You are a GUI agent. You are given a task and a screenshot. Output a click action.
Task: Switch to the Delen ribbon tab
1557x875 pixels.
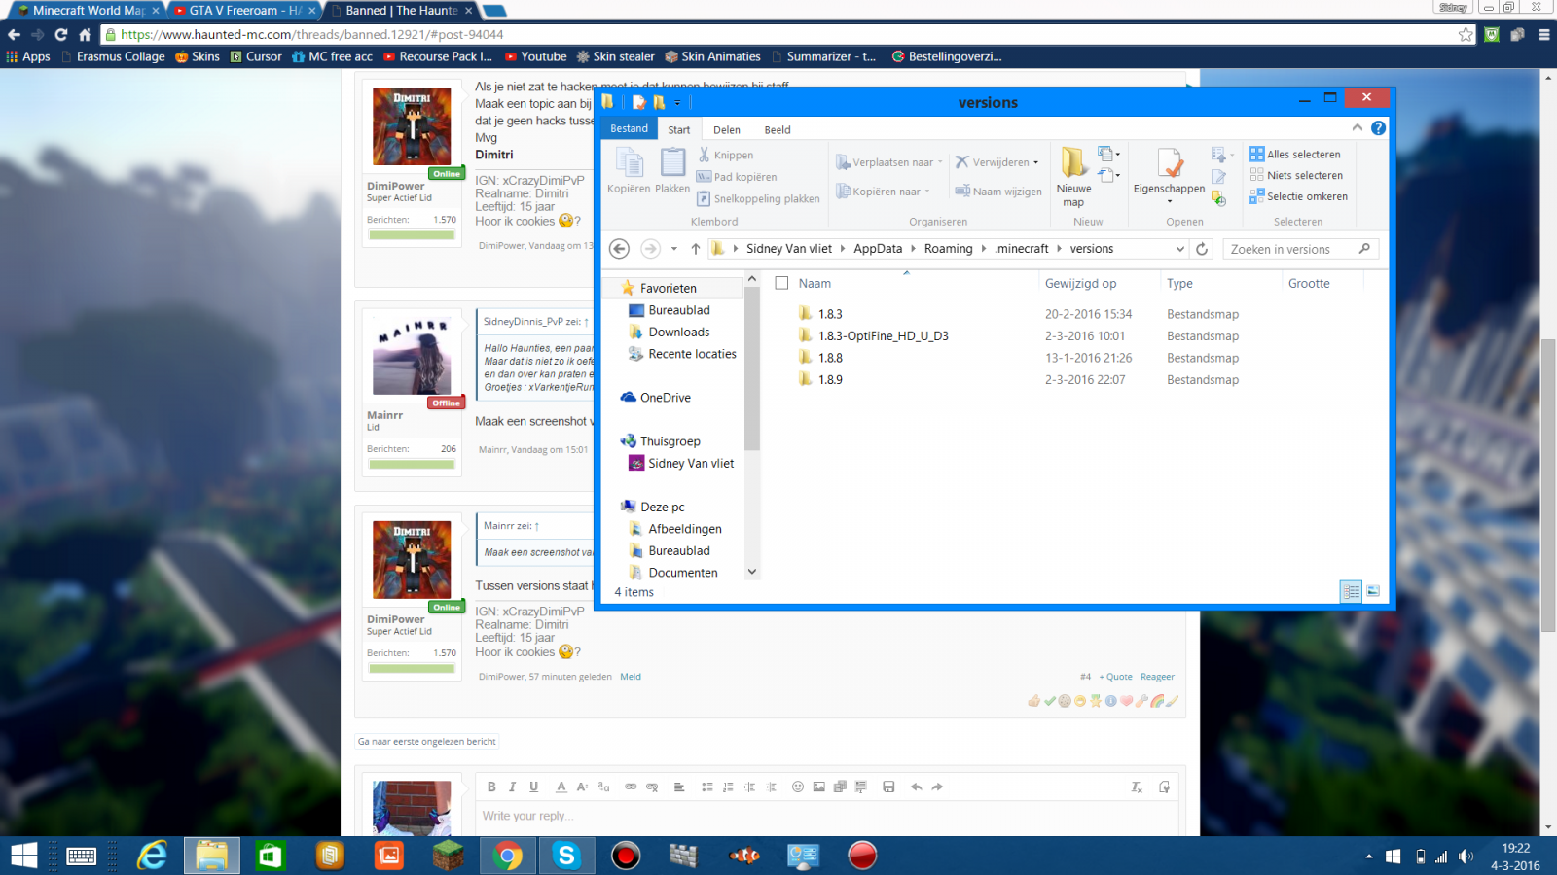727,129
